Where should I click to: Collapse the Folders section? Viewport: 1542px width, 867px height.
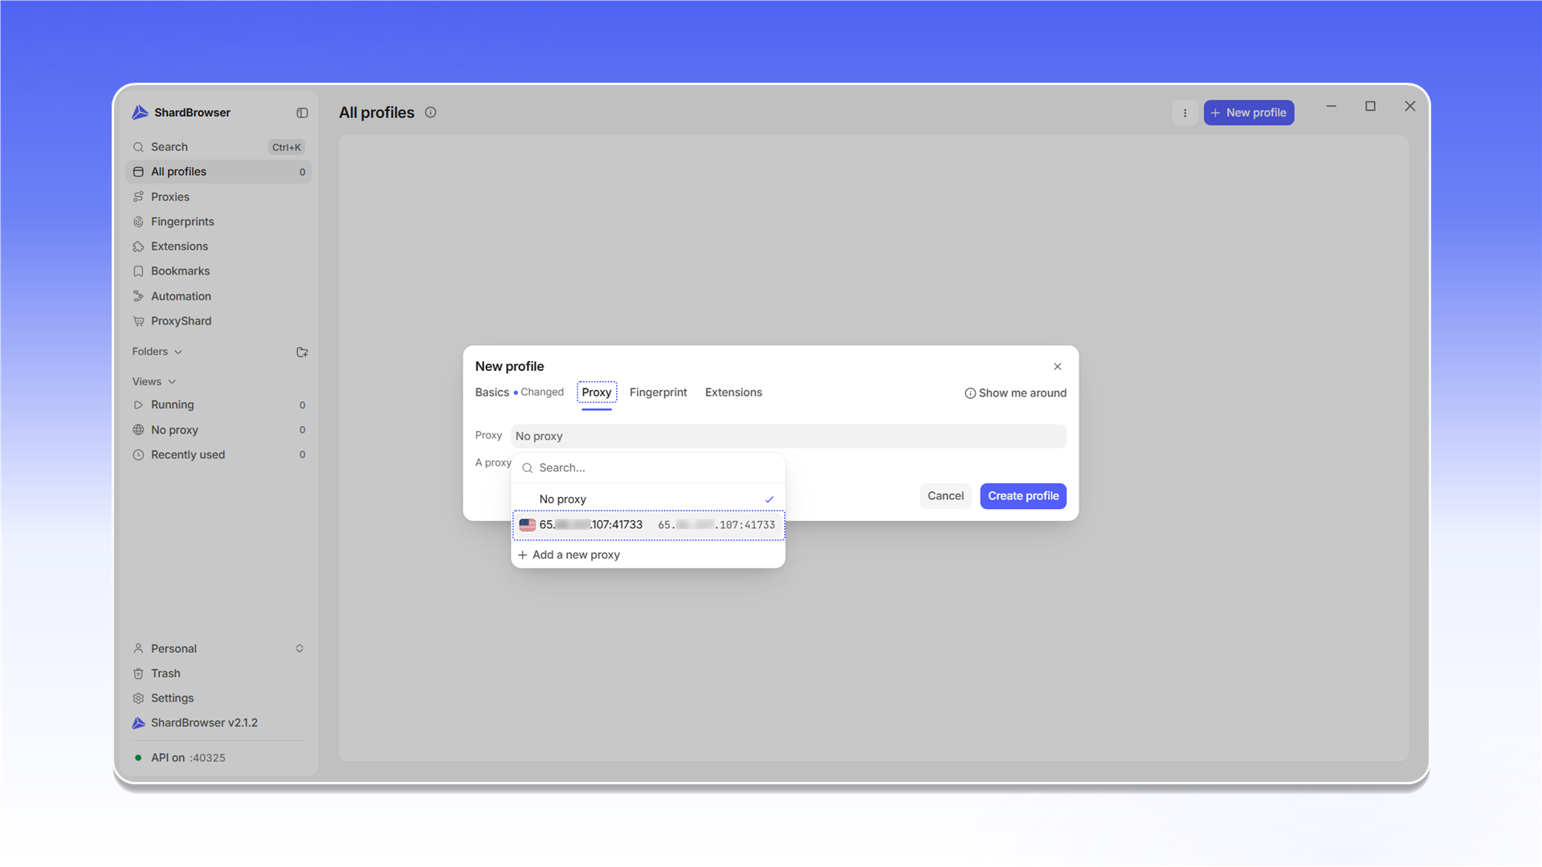[x=157, y=352]
